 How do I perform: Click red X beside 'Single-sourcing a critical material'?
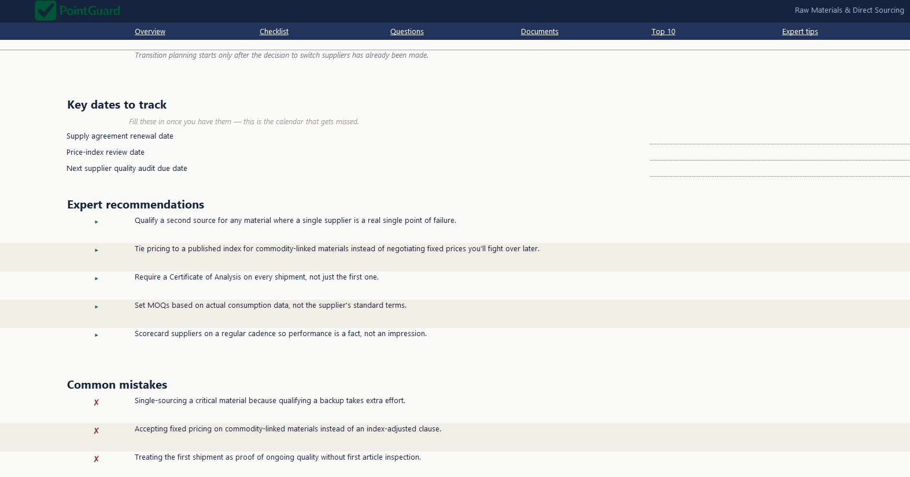click(x=97, y=403)
